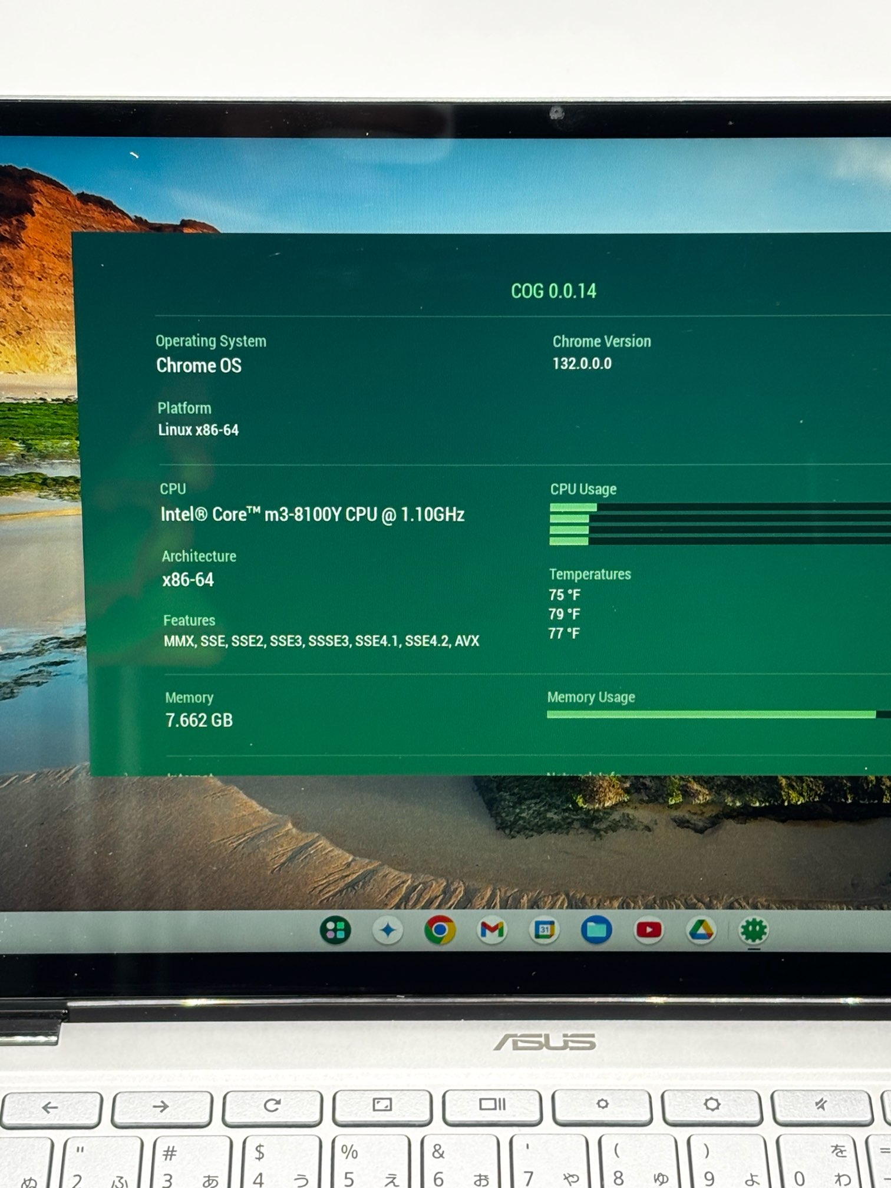The height and width of the screenshot is (1188, 891).
Task: Select the x86-64 architecture value
Action: tap(188, 580)
